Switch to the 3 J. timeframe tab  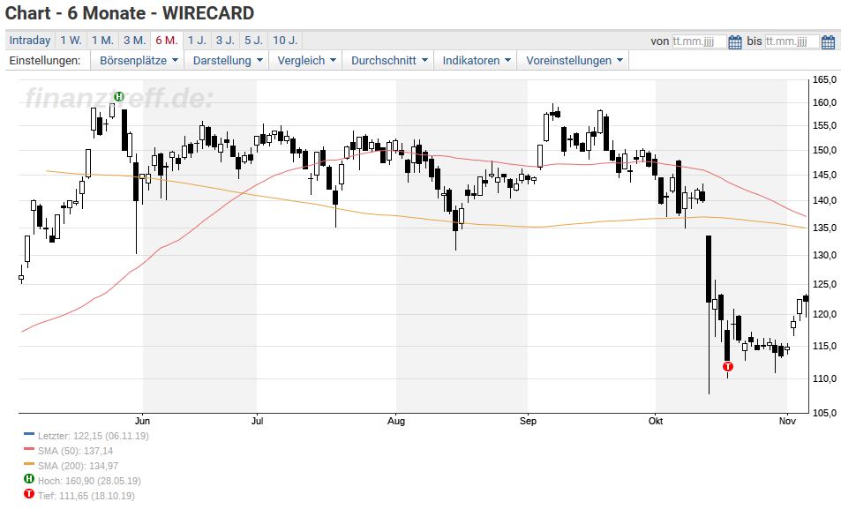point(225,41)
